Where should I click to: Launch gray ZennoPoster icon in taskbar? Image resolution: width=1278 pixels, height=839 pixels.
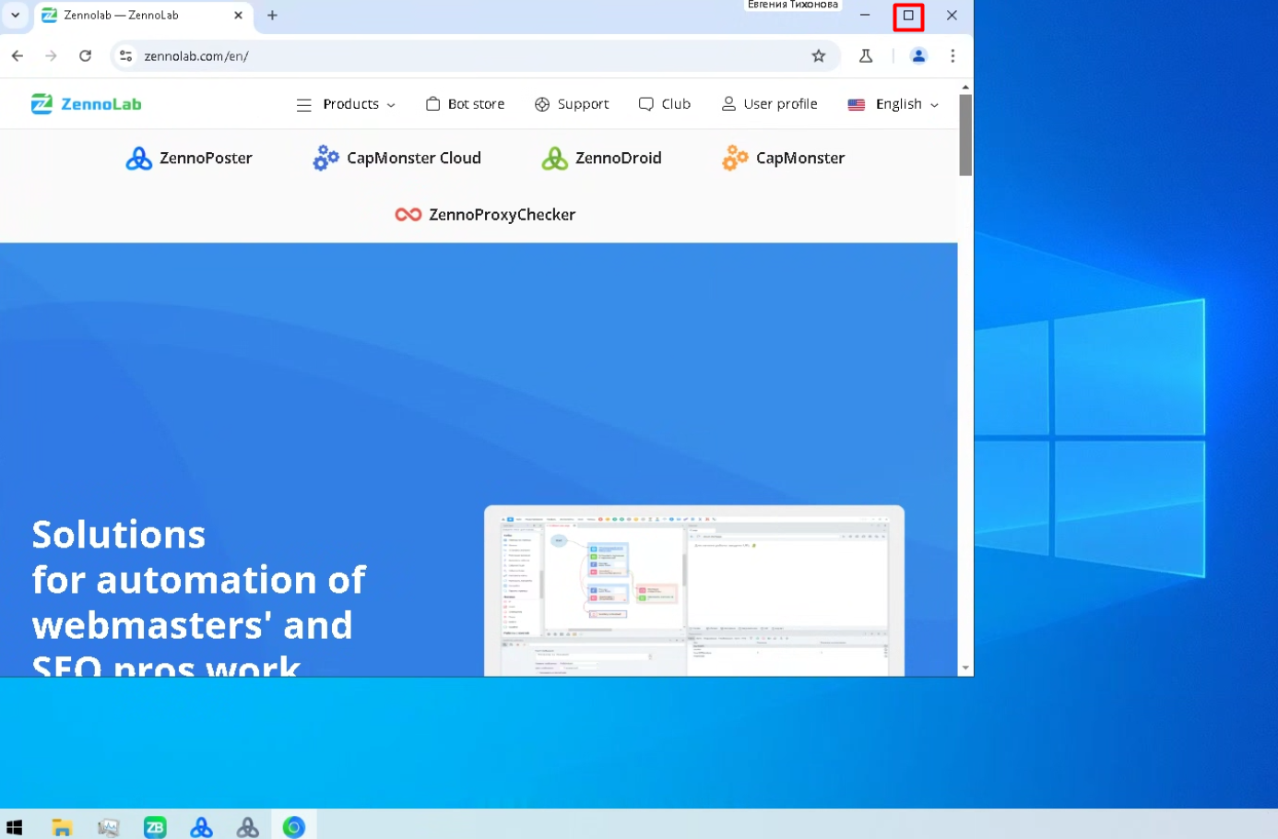click(x=247, y=827)
